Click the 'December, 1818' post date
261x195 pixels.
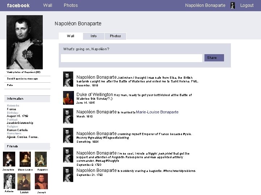[87, 85]
